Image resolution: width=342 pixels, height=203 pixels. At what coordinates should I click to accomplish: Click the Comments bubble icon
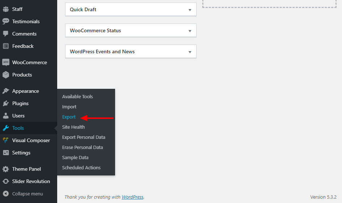6,34
